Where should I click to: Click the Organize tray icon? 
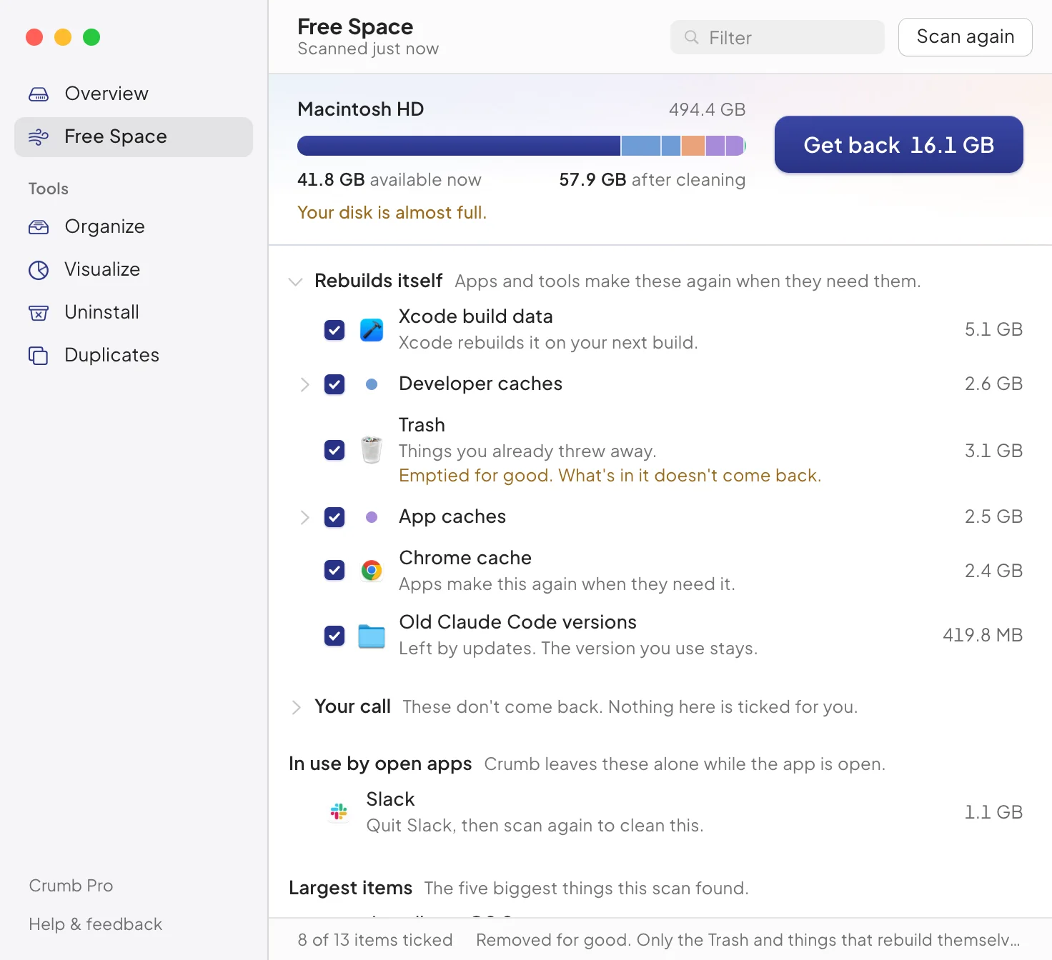click(x=39, y=226)
